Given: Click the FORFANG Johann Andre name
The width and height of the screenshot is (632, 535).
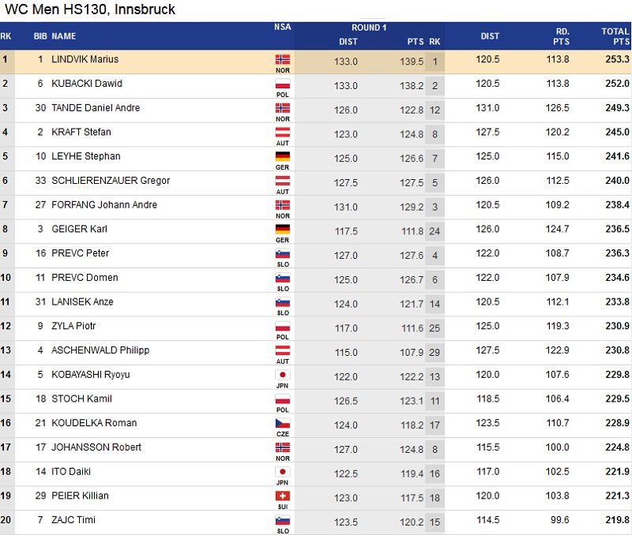Looking at the screenshot, I should [104, 205].
